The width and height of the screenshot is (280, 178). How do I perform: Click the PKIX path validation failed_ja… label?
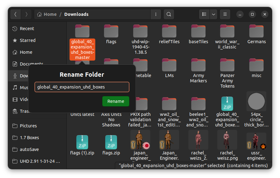click(140, 120)
